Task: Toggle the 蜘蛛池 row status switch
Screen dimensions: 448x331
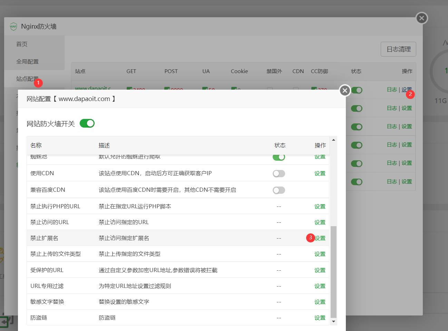Action: pos(279,157)
